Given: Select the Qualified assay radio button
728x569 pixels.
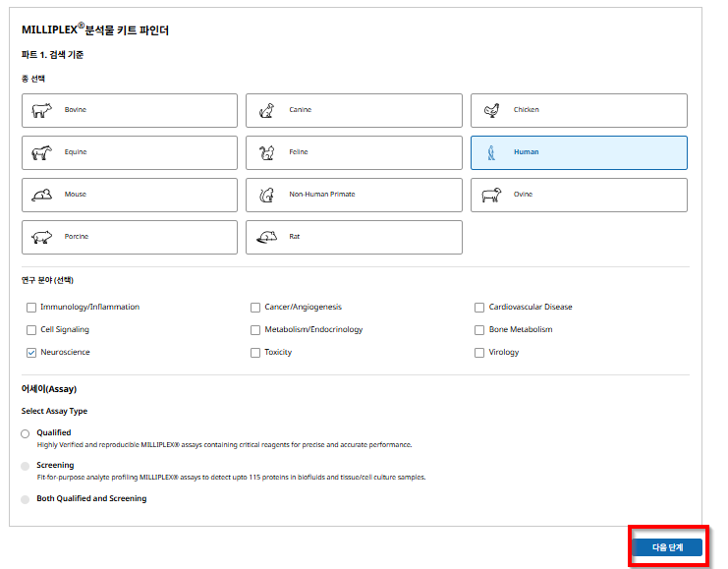Looking at the screenshot, I should point(26,433).
